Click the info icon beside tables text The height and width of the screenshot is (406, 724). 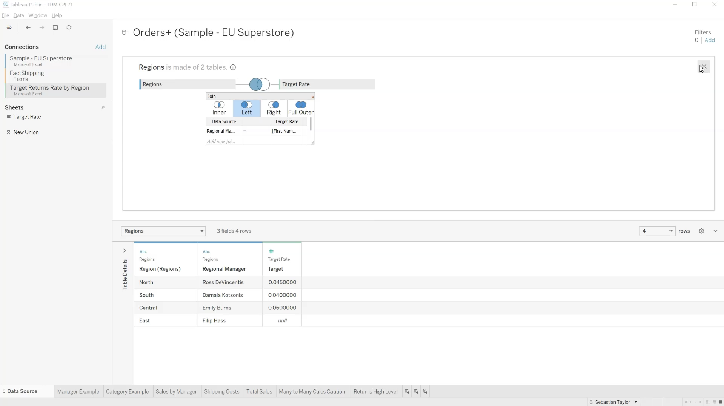233,67
